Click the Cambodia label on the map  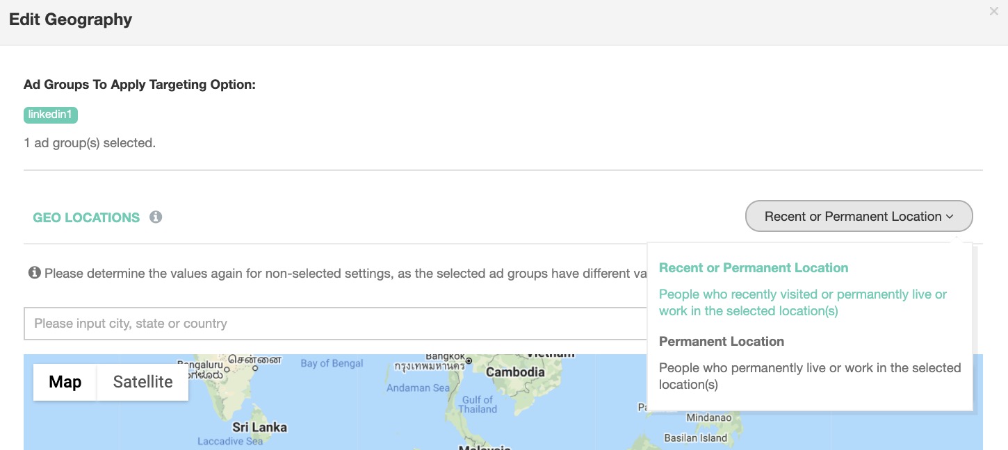(x=514, y=372)
